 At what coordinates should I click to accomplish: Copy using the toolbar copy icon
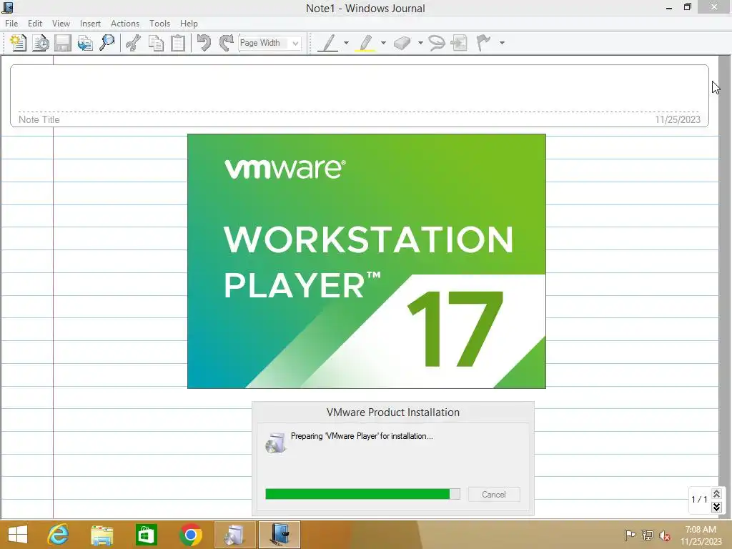pyautogui.click(x=156, y=43)
